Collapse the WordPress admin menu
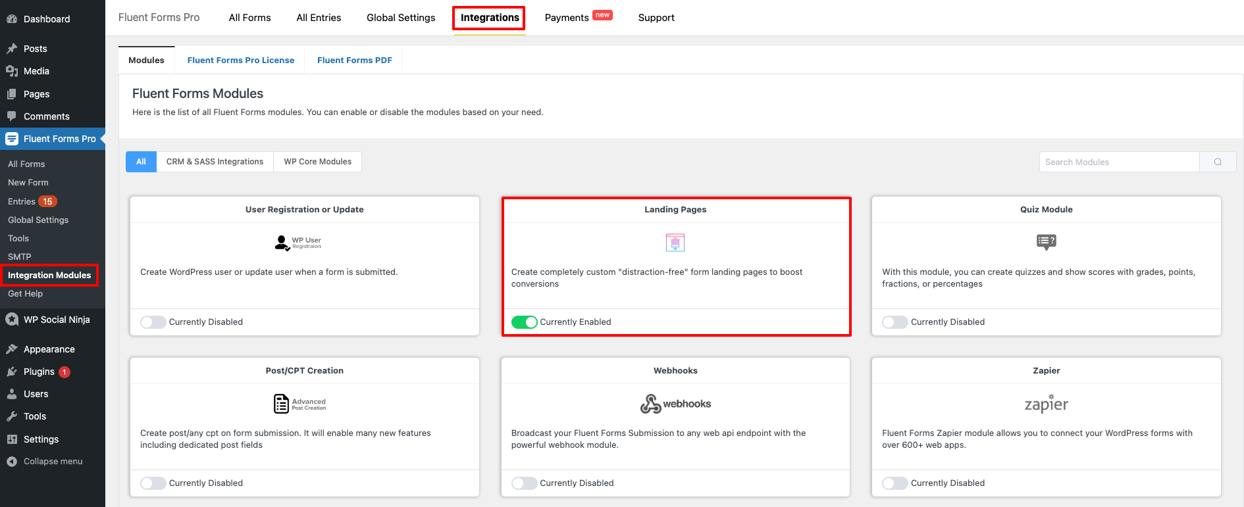 coord(53,461)
